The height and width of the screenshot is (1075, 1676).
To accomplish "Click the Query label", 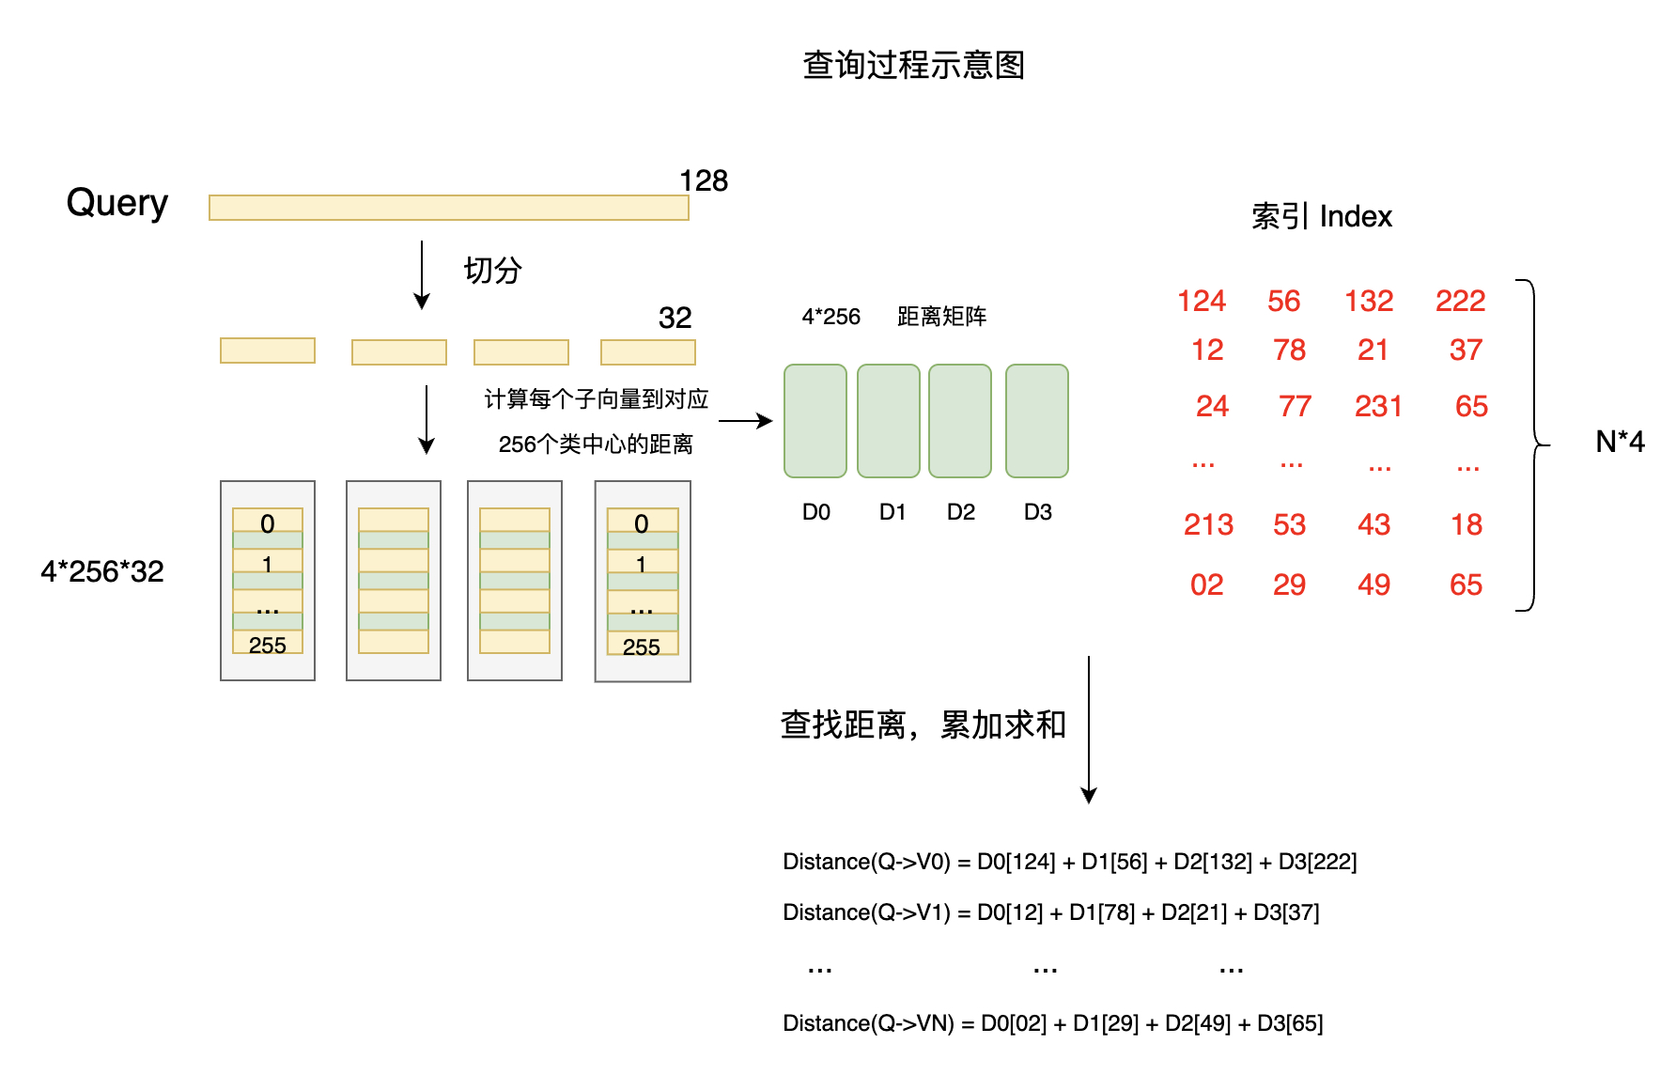I will pyautogui.click(x=117, y=202).
